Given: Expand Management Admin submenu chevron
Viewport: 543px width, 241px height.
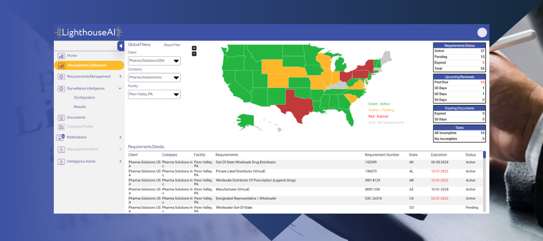Looking at the screenshot, I should (120, 150).
